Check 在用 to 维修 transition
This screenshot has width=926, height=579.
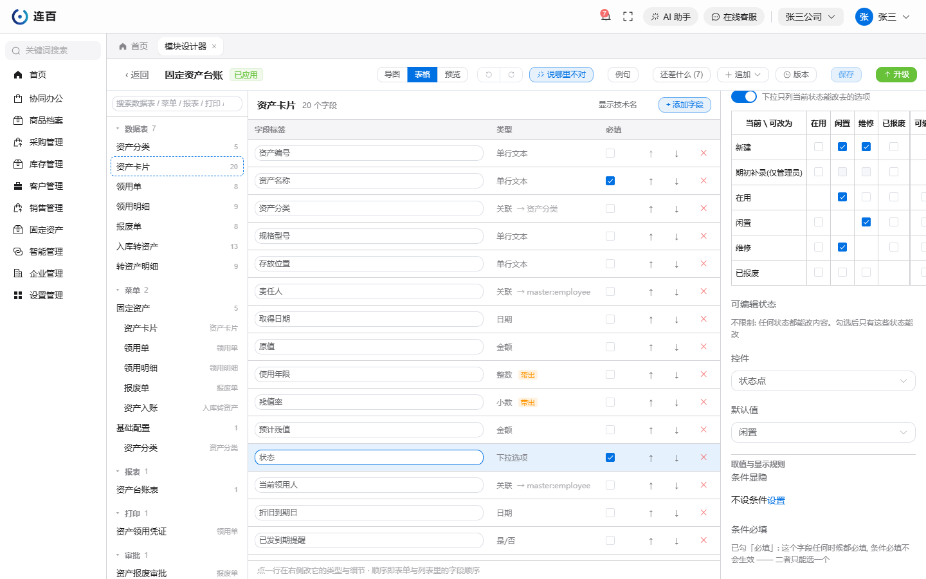tap(866, 197)
